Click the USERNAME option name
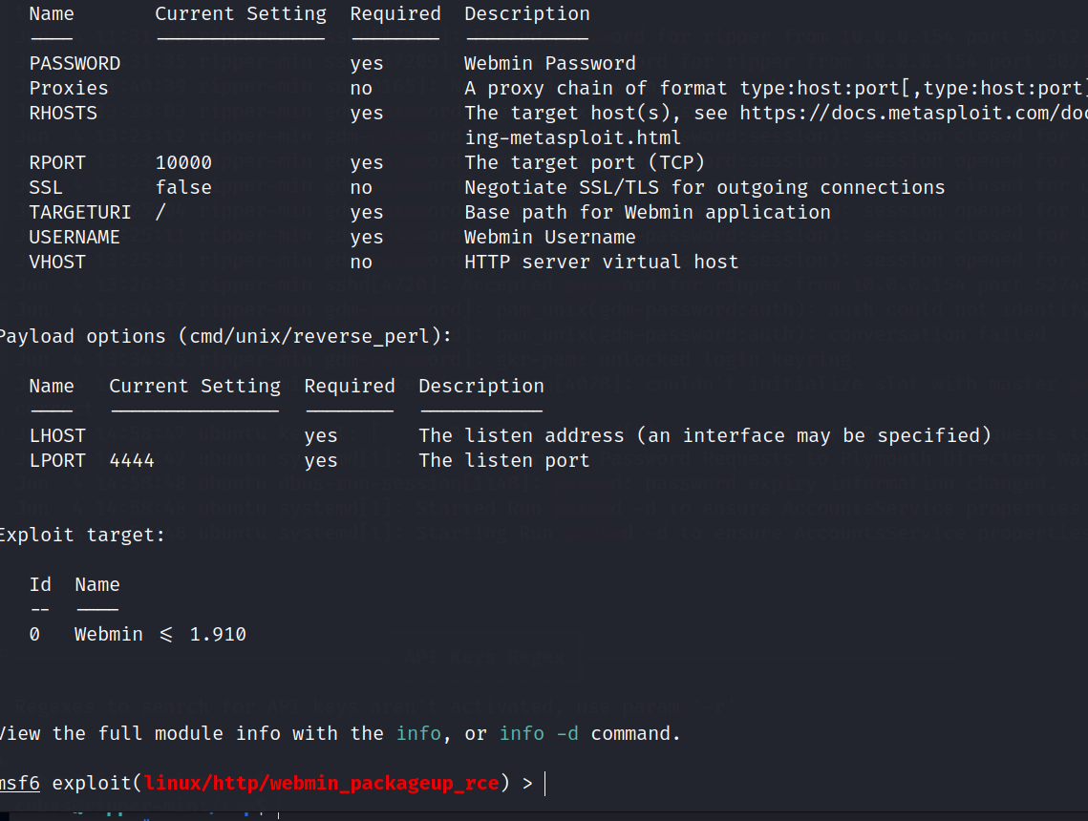The image size is (1088, 821). [x=75, y=237]
